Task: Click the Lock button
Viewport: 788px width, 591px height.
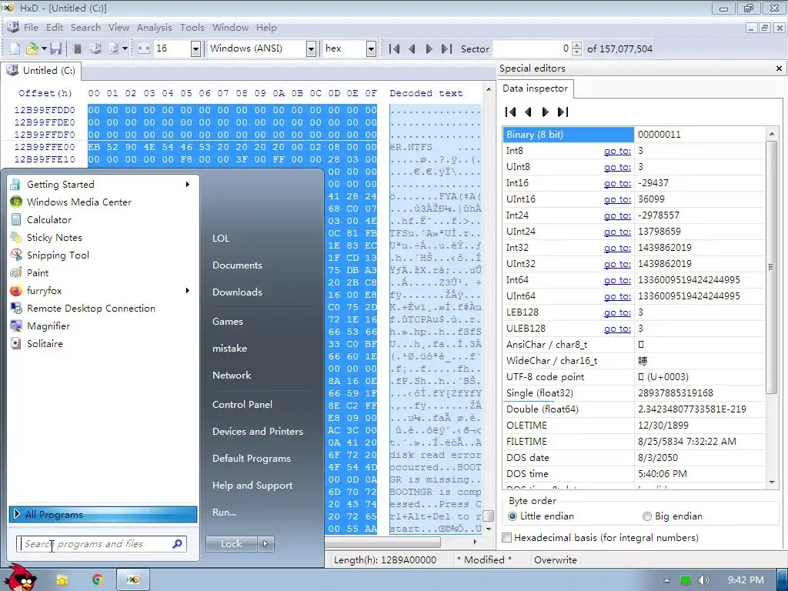Action: point(231,544)
